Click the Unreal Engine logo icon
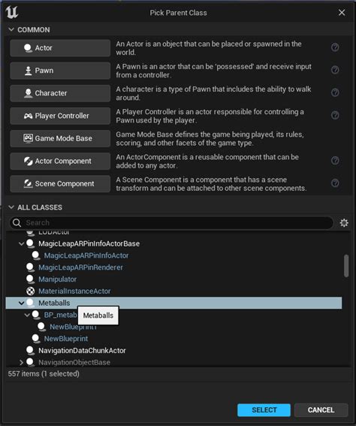 tap(12, 12)
